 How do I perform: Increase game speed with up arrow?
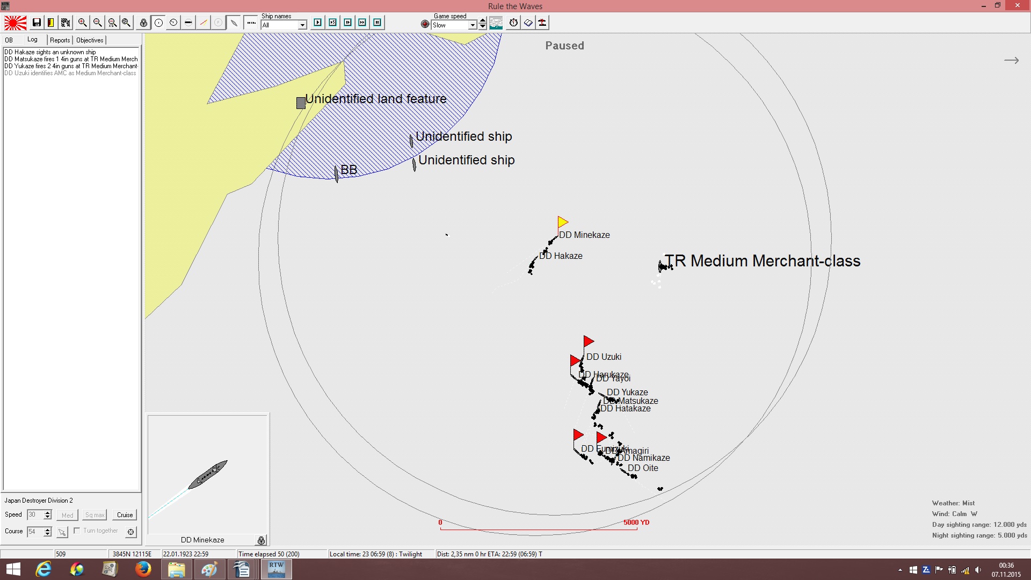pos(483,21)
